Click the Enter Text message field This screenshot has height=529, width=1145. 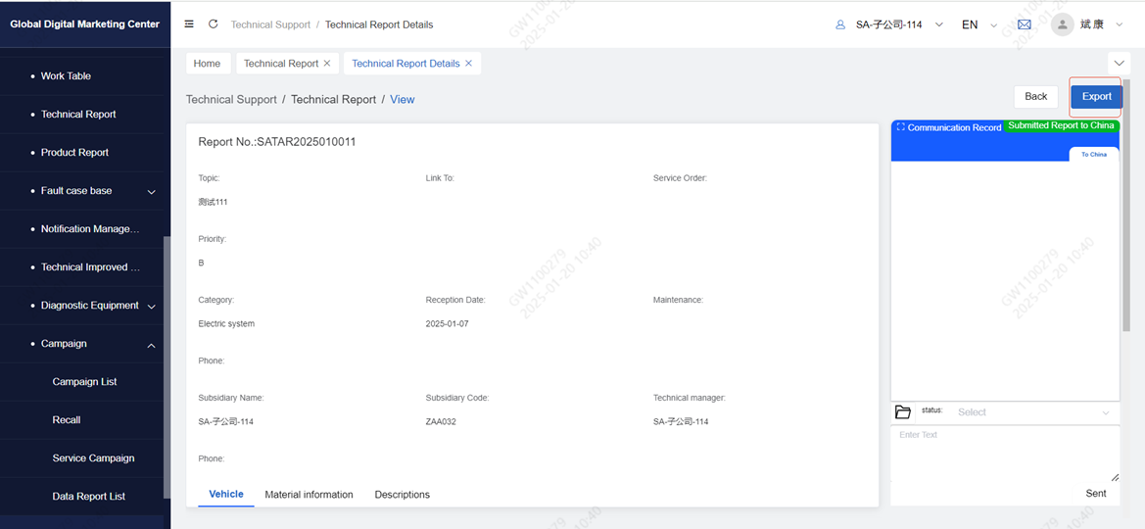click(1004, 453)
